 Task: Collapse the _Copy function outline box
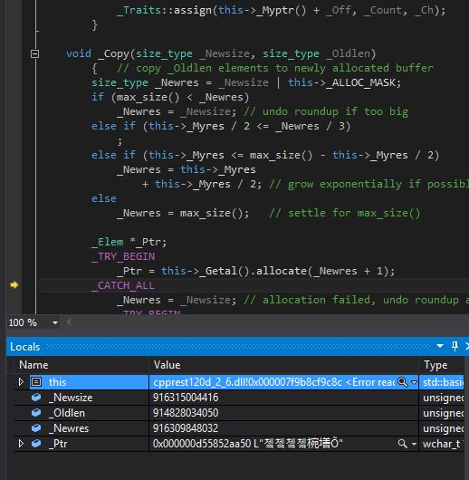point(35,53)
